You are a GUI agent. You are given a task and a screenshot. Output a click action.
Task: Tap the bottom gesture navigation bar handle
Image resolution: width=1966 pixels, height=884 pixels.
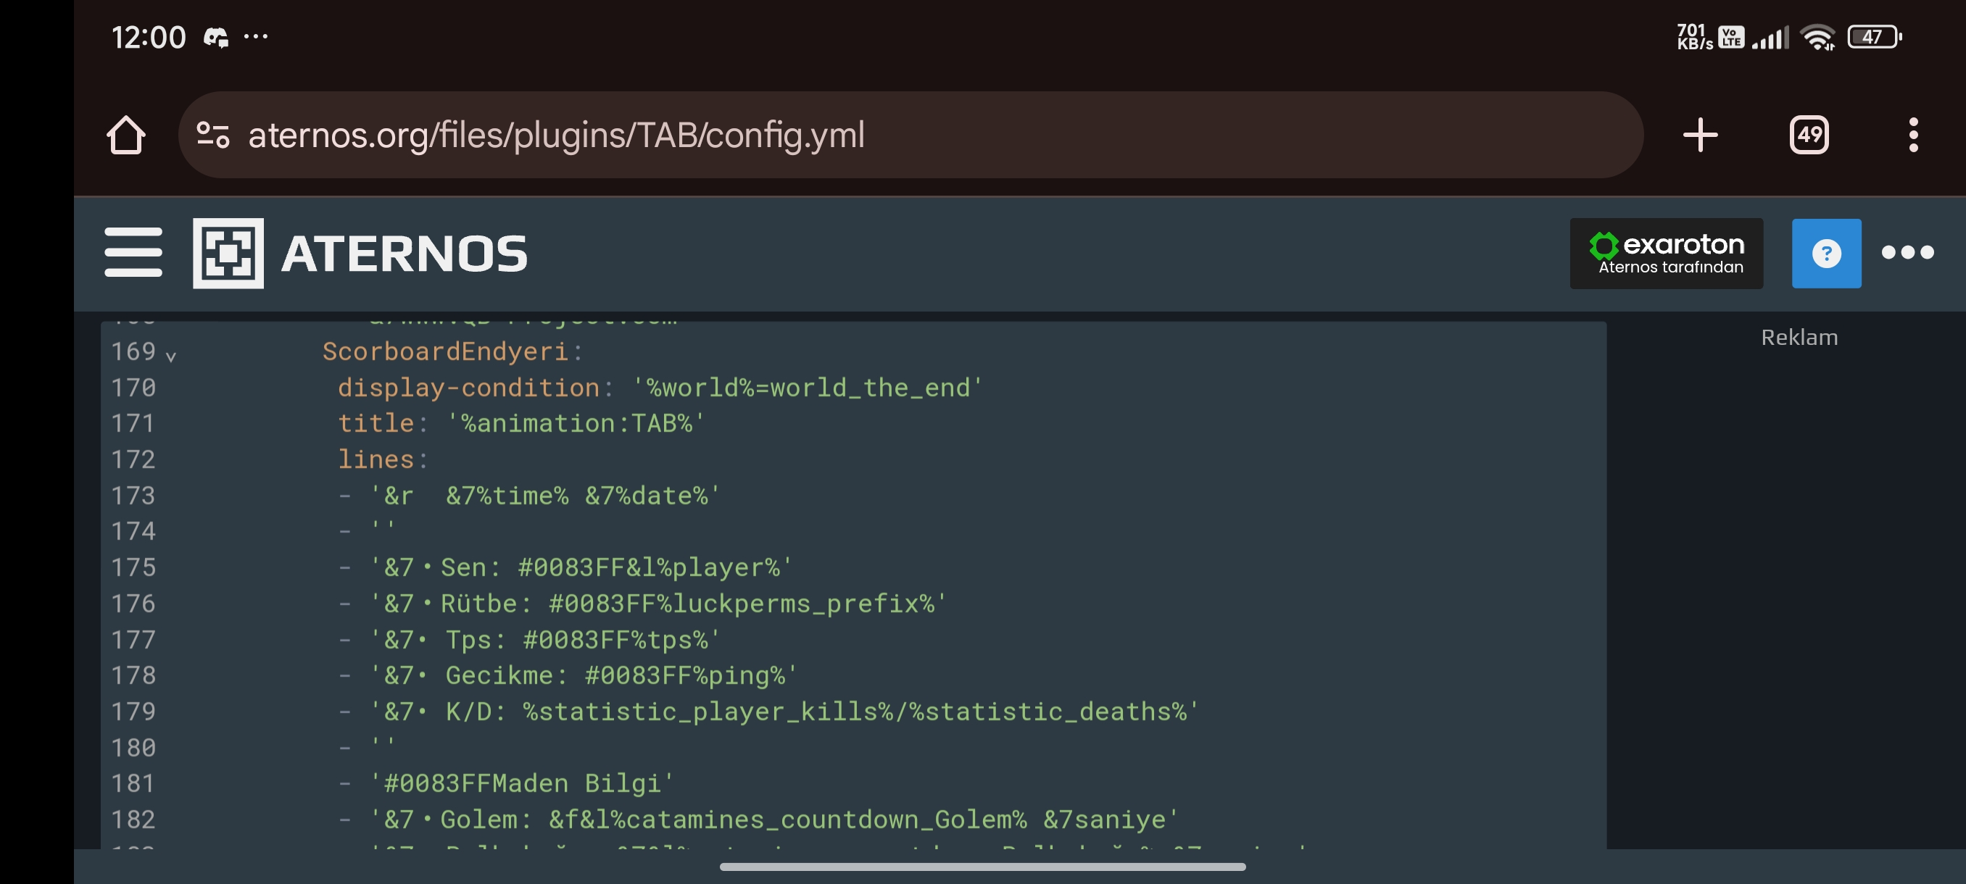point(983,867)
